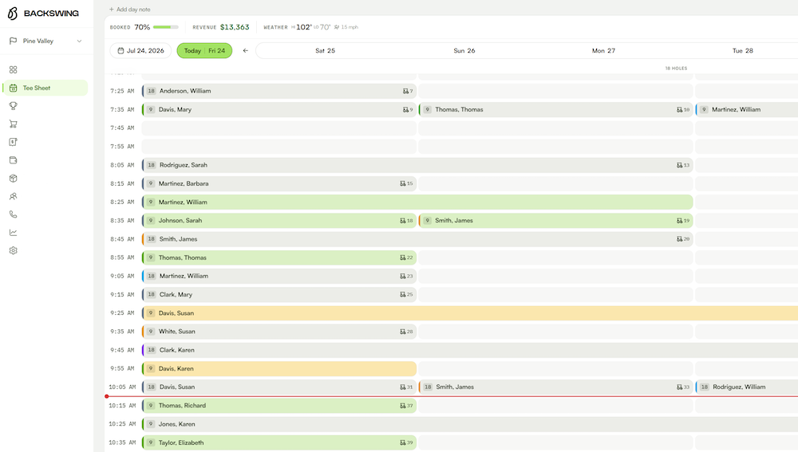This screenshot has height=452, width=798.
Task: Switch to the Sun 26 day tab
Action: pos(464,50)
